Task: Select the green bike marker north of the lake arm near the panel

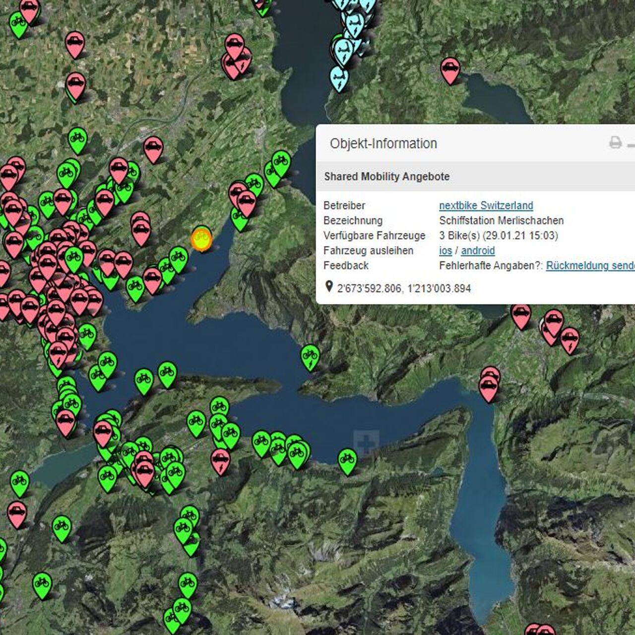Action: tap(281, 164)
